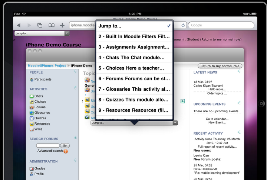Tap the Safari address bar URL
Screen dimensions: 267x180
83,25
